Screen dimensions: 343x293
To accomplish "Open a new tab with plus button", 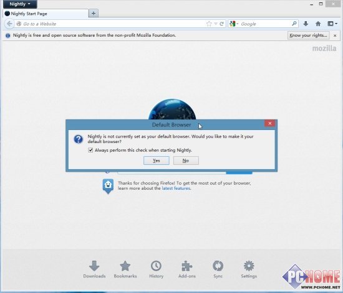I will (x=94, y=13).
